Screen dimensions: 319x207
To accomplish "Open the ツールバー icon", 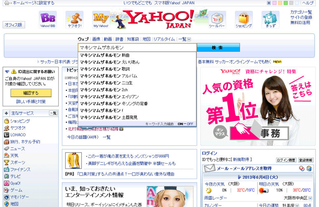I will pos(217,20).
